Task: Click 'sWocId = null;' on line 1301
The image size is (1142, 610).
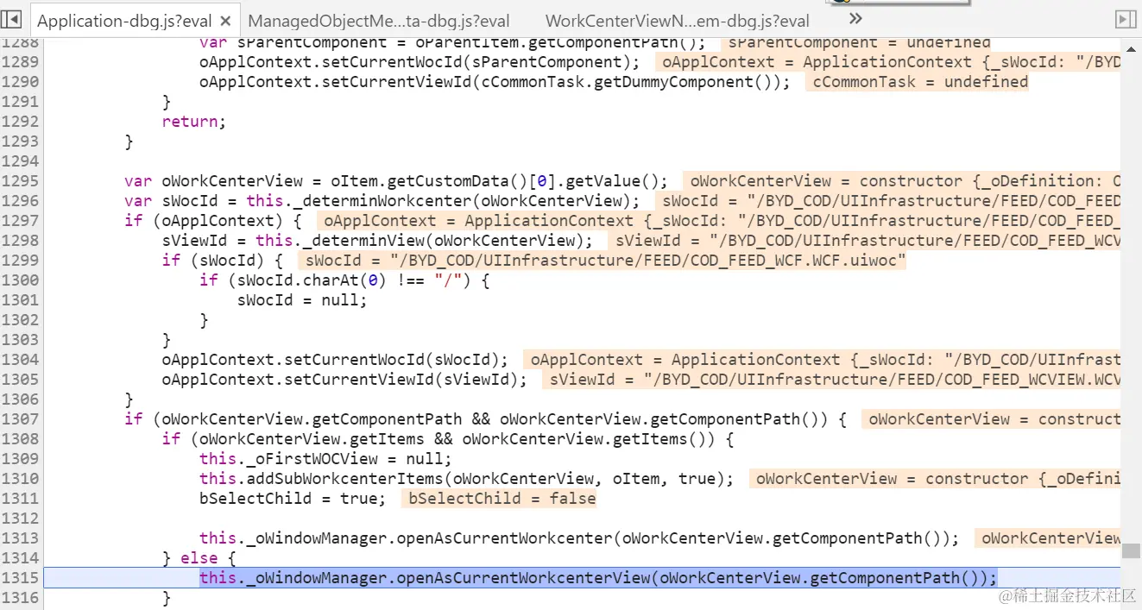Action: (x=303, y=300)
